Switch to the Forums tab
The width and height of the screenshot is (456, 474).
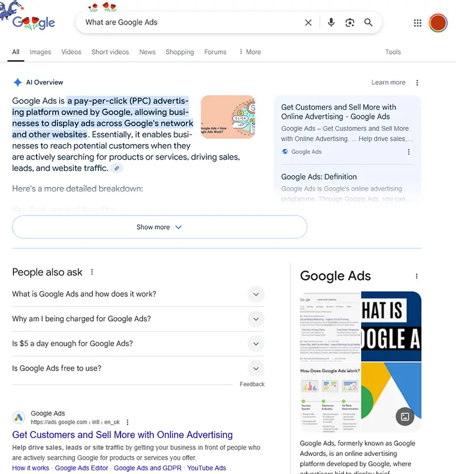(x=215, y=52)
